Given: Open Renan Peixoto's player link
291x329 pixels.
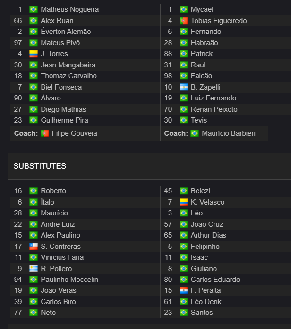Looking at the screenshot, I should (214, 109).
